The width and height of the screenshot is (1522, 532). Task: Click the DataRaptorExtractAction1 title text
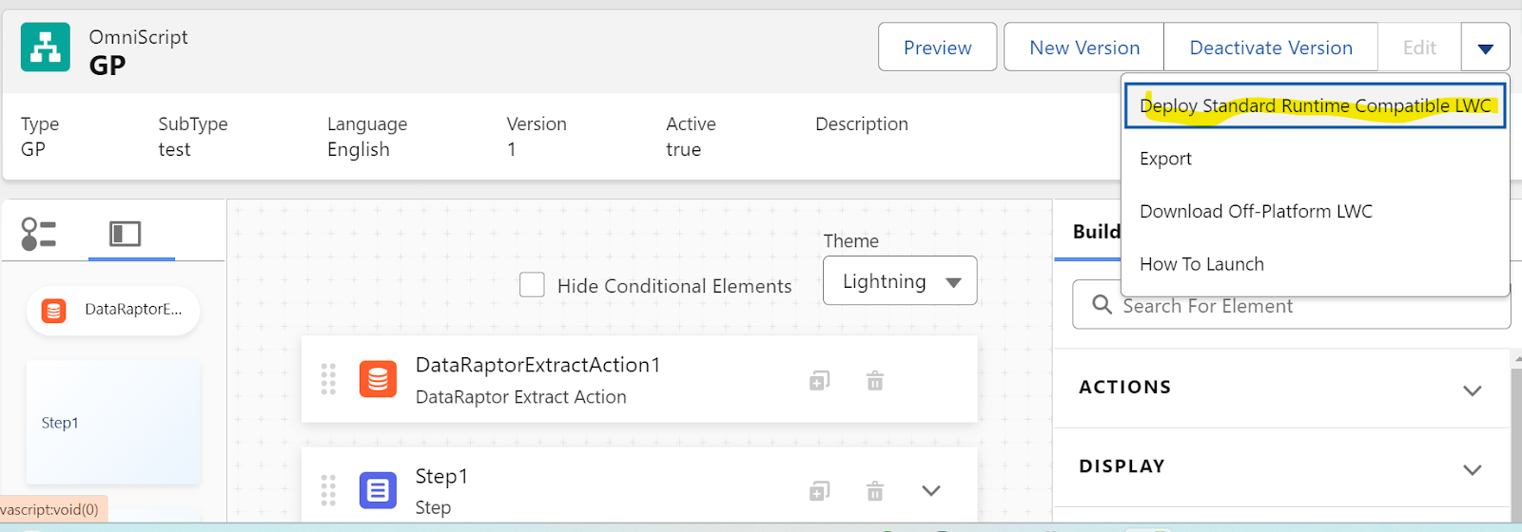pos(537,365)
